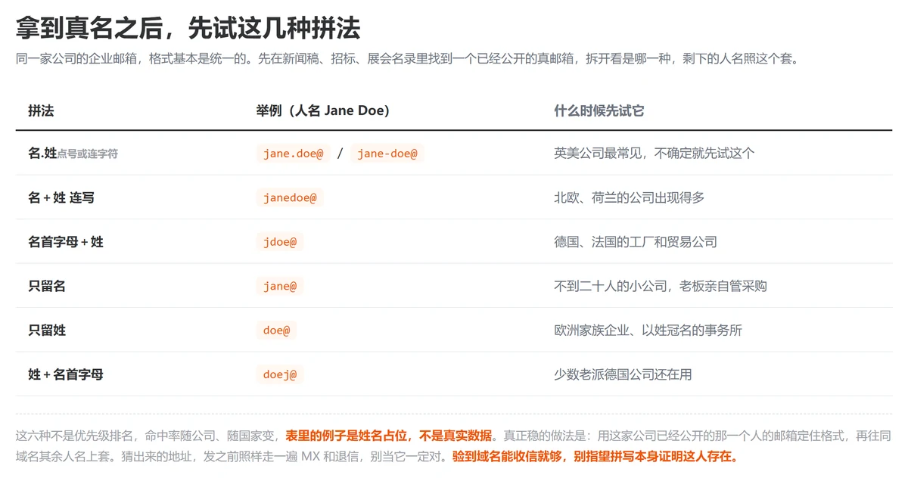This screenshot has width=908, height=478.
Task: Click the janedoe@ code example
Action: 290,197
